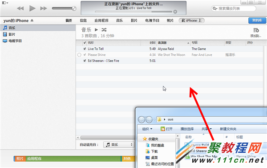Switch to the 应用程序 tab
Screen dimensions: 267x168
point(101,20)
